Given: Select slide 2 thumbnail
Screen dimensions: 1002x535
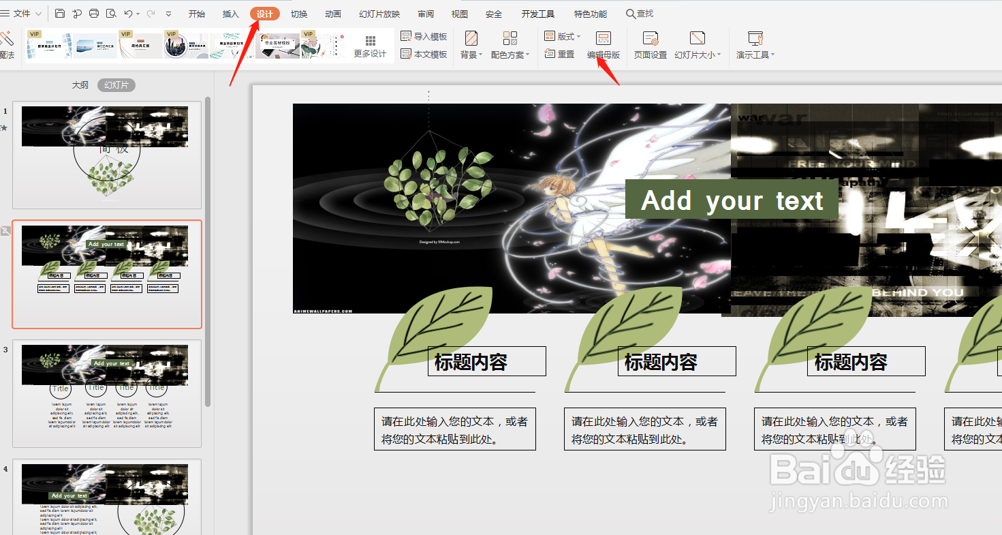Looking at the screenshot, I should click(x=107, y=274).
